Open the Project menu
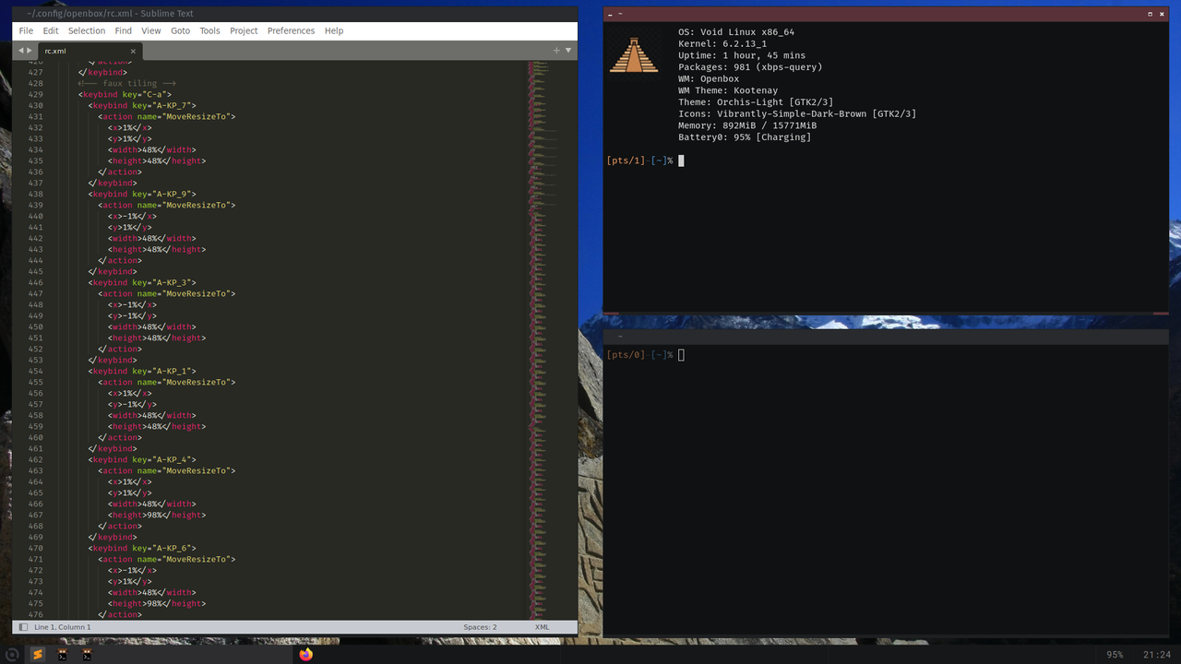 (244, 30)
